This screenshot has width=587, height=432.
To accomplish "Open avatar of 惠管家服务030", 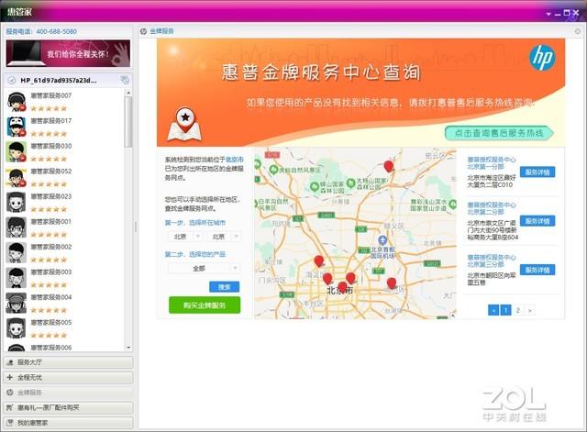I will click(x=17, y=151).
